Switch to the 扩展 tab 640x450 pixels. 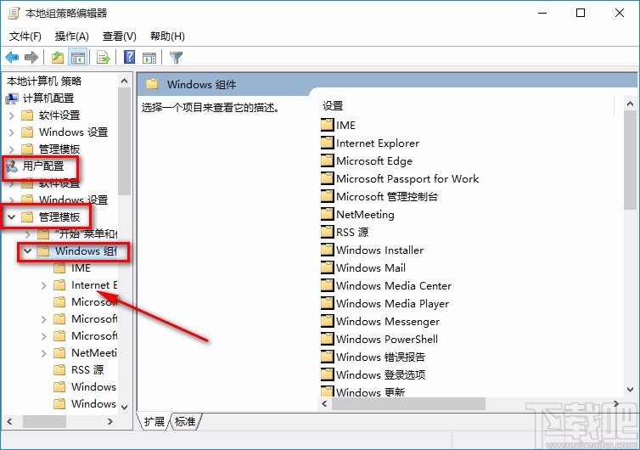(154, 421)
